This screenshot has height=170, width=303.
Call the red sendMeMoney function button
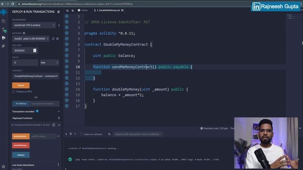[x=21, y=145]
